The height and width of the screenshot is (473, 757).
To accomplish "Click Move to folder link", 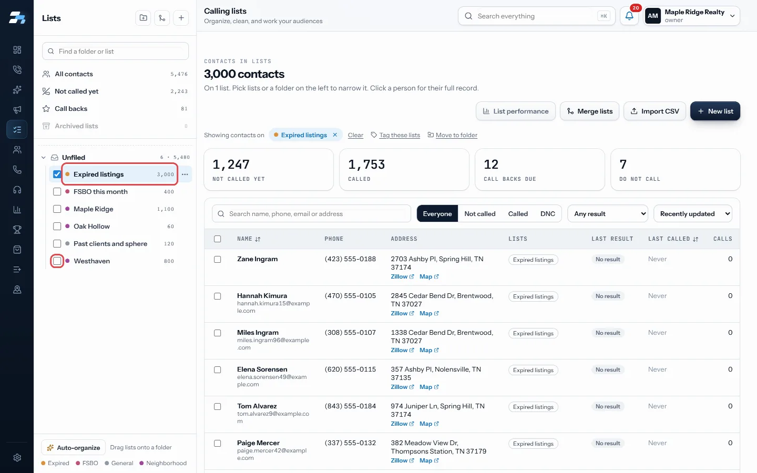I will click(x=453, y=135).
